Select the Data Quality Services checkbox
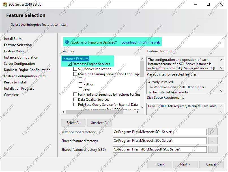This screenshot has width=228, height=172. (75, 100)
